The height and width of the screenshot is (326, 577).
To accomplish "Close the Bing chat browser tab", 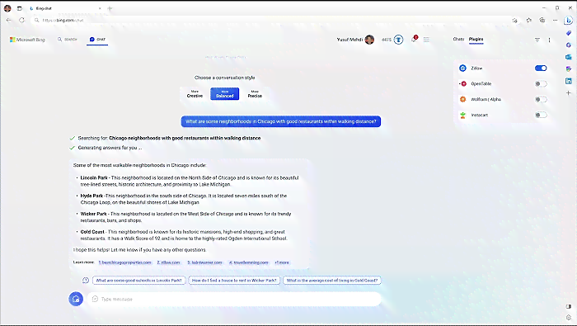I will click(x=100, y=8).
